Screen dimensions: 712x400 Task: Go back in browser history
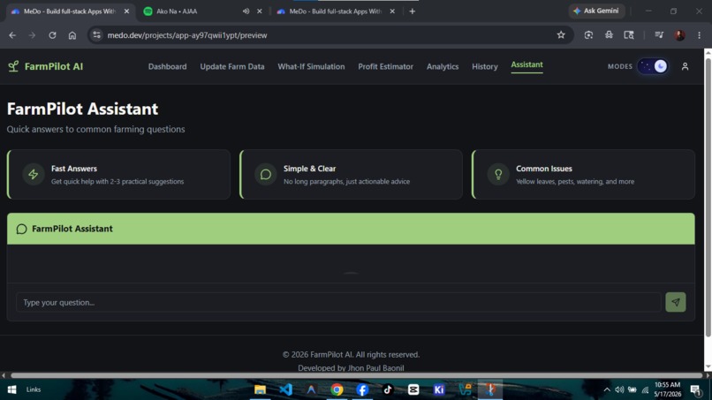click(x=12, y=35)
